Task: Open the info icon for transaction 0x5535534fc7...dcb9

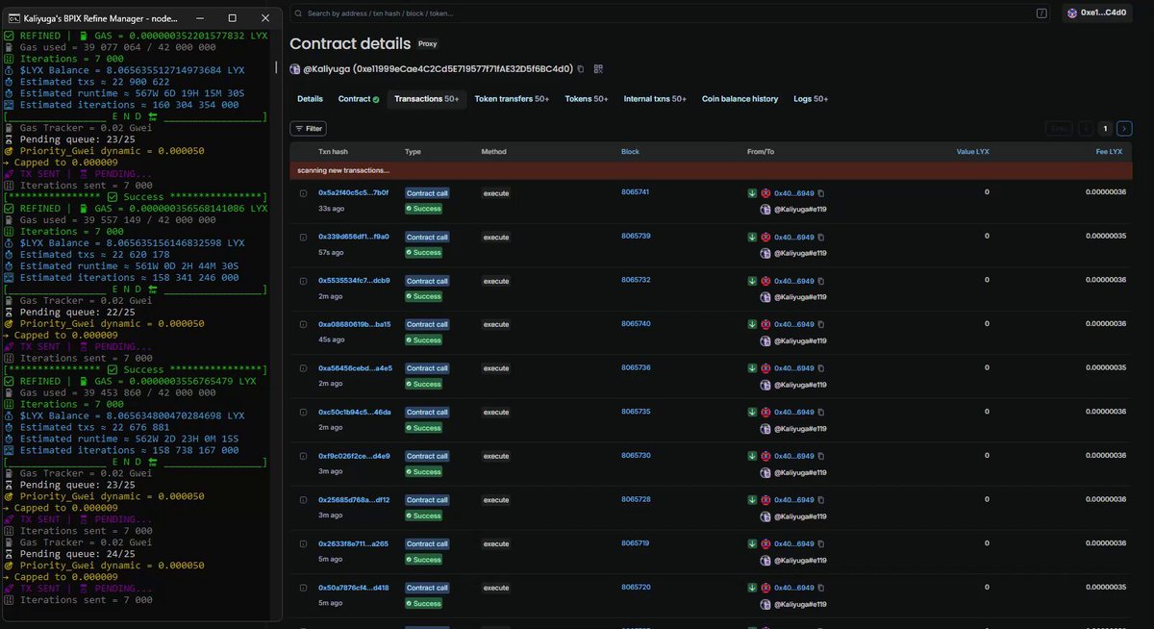Action: [x=303, y=281]
